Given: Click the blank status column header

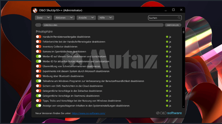Looking at the screenshot, I should pyautogui.click(x=38, y=25).
